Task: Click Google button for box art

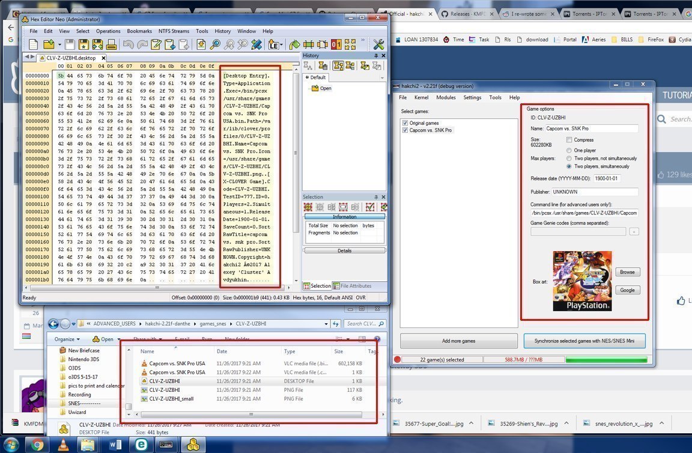Action: [627, 290]
